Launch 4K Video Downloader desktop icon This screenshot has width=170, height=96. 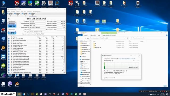(3, 67)
